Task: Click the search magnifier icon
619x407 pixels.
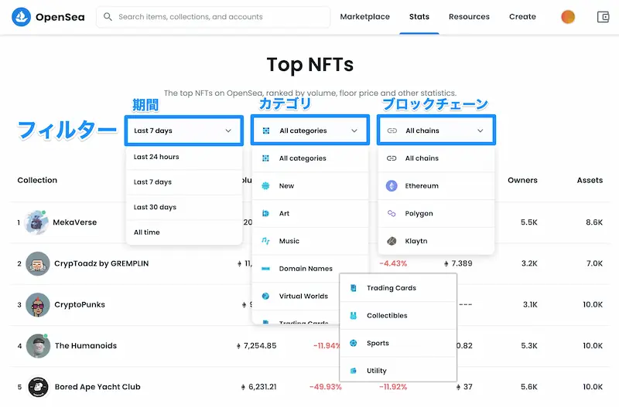Action: (108, 16)
